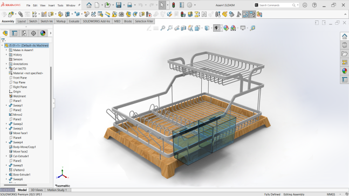Open the DimXpertManager crosshair tab
Image resolution: width=349 pixels, height=196 pixels.
coord(33,33)
